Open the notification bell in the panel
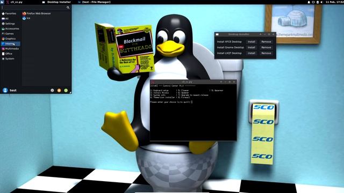This screenshot has width=344, height=193. pyautogui.click(x=309, y=2)
